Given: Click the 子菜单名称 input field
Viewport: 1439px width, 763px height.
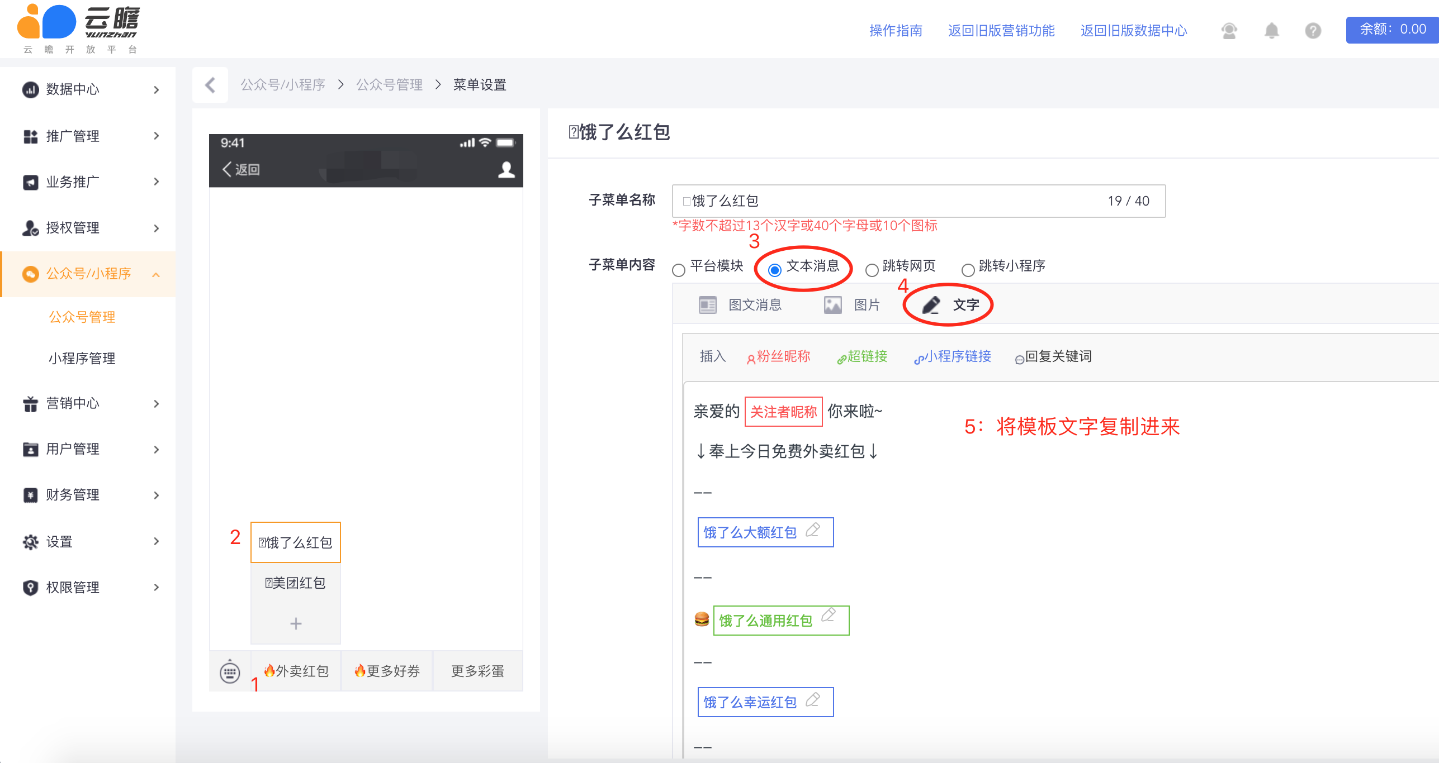Looking at the screenshot, I should click(919, 201).
